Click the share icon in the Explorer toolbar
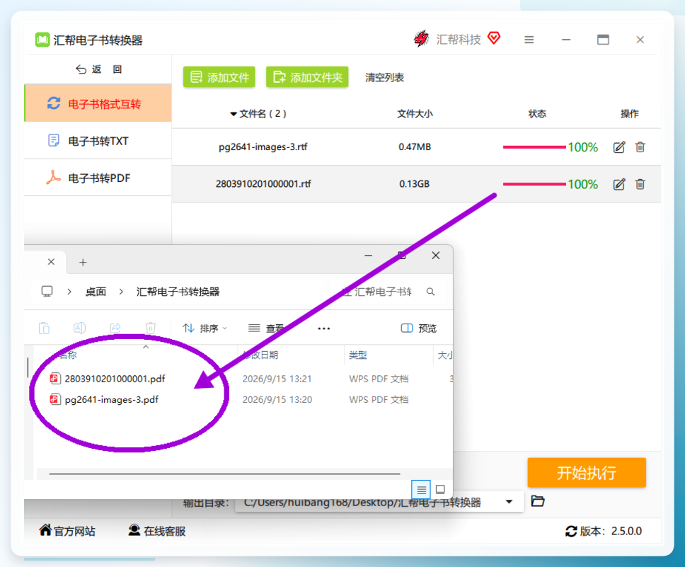Screen dimensions: 685x567 click(115, 328)
